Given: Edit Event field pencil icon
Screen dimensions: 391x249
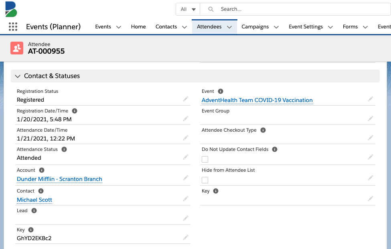Looking at the screenshot, I should pos(371,99).
